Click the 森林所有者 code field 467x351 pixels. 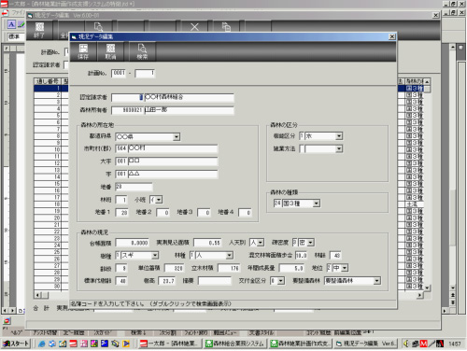[x=127, y=110]
